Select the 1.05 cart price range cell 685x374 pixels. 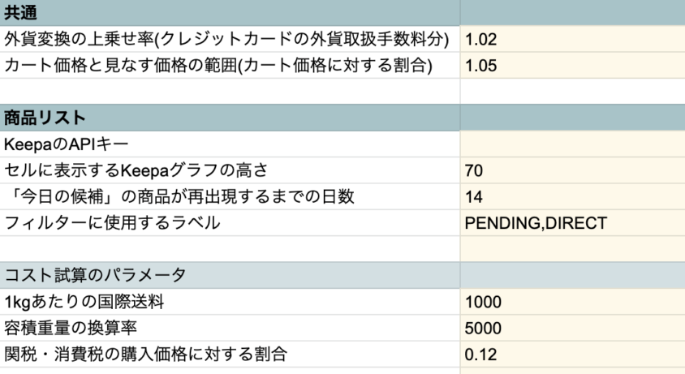coord(572,66)
